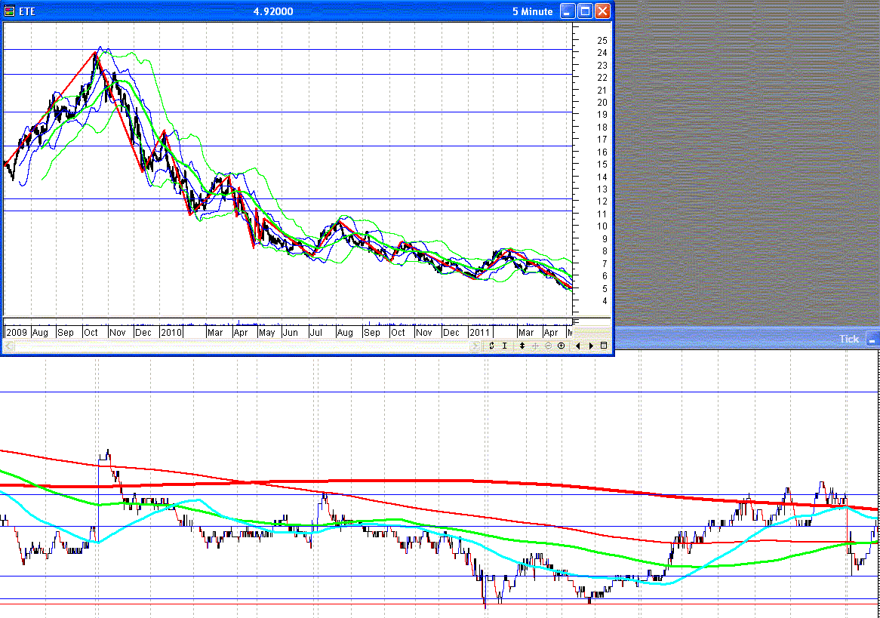Screen dimensions: 880x618
Task: Zoom in with the plus magnifier icon
Action: tap(561, 346)
